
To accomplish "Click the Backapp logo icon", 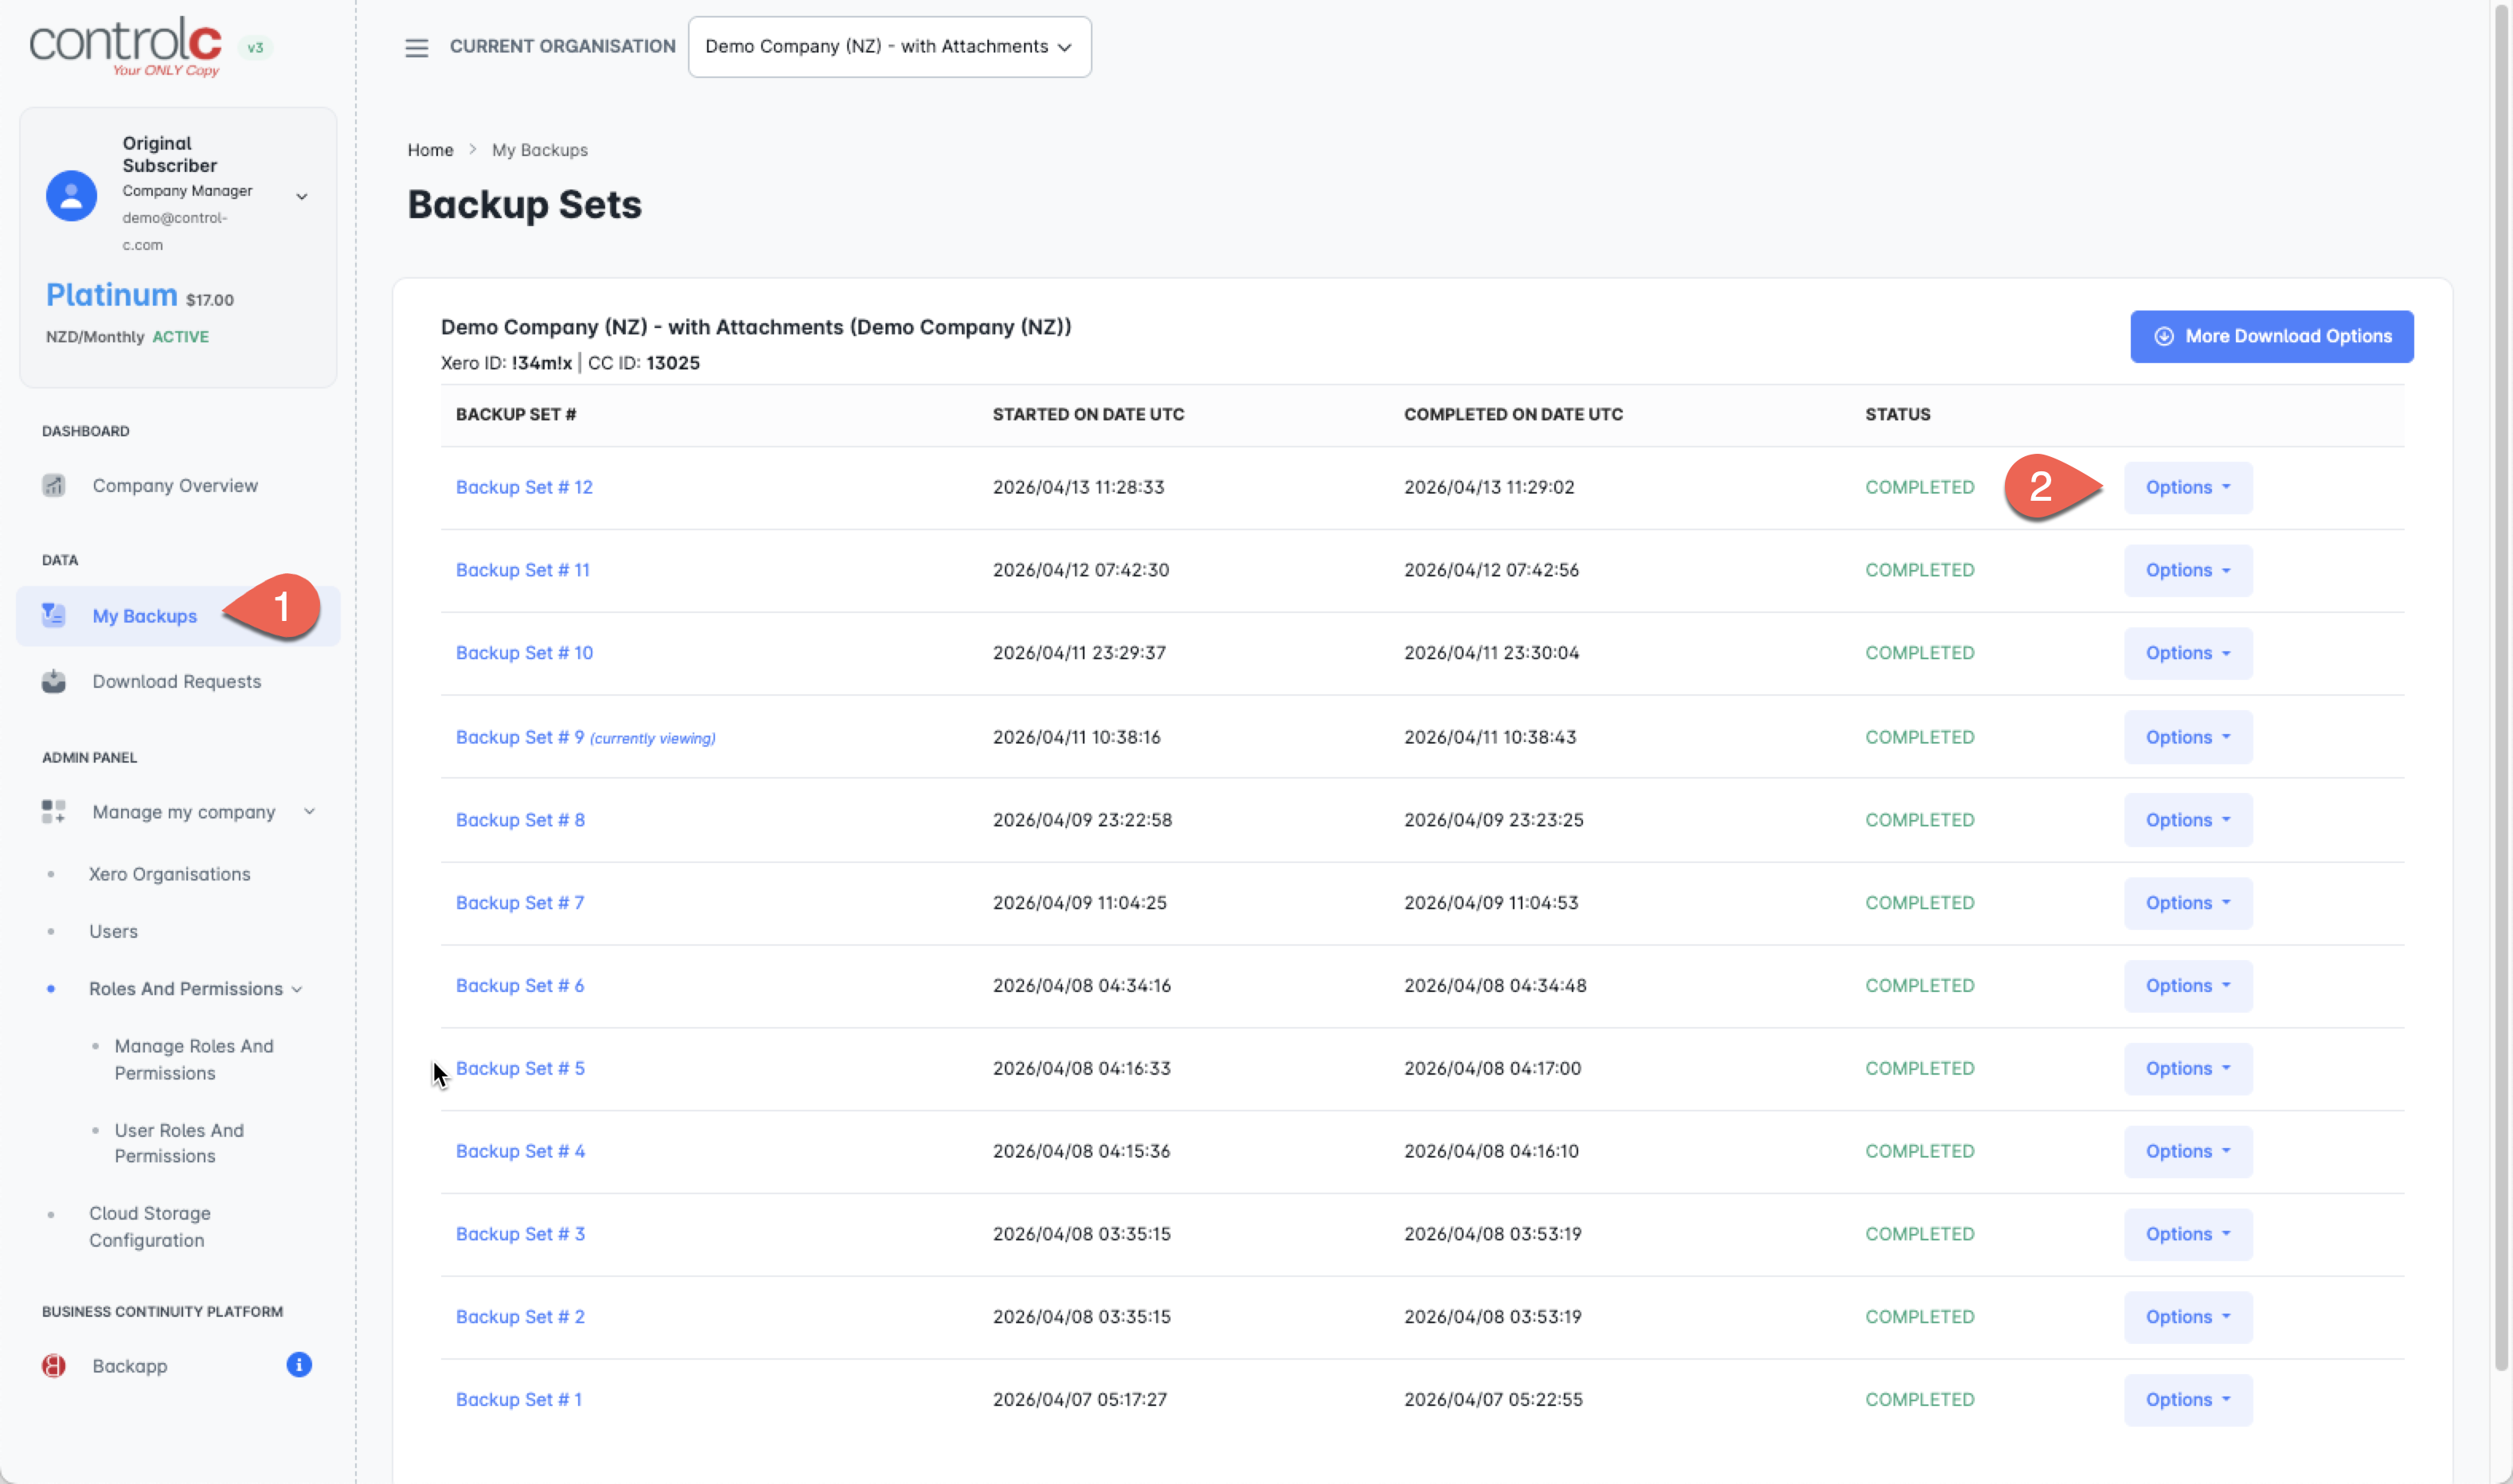I will [x=54, y=1366].
